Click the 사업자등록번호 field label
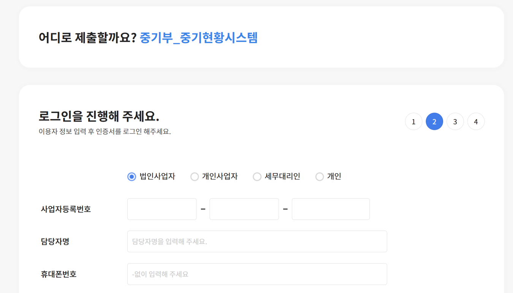 66,209
